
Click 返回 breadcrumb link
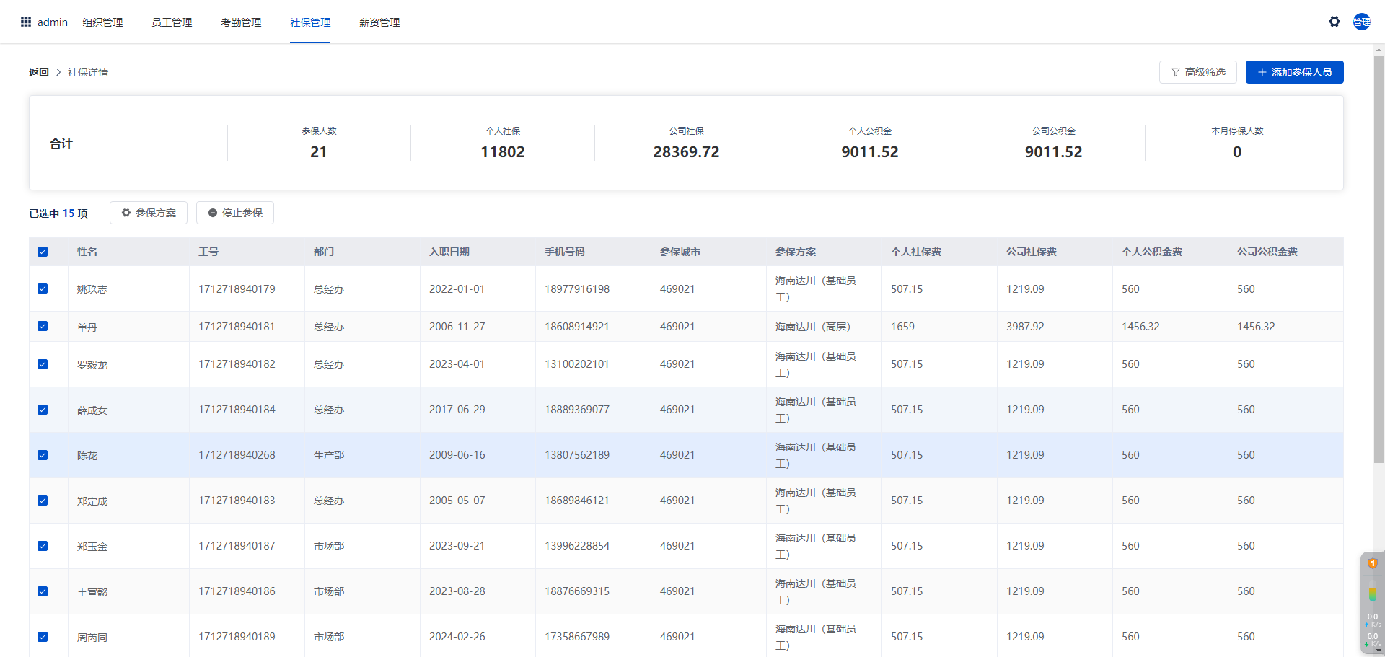[39, 72]
